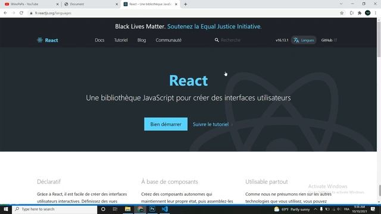
Task: Open the Windows Start menu
Action: 5,209
